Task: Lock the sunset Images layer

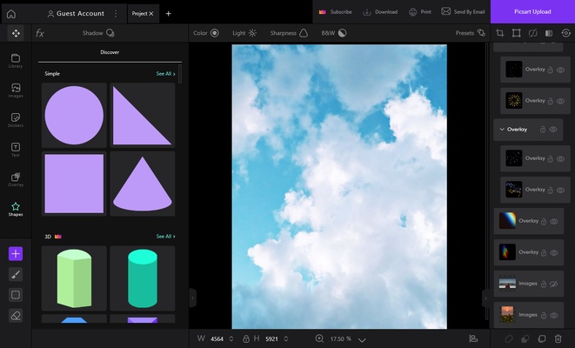Action: [x=544, y=315]
